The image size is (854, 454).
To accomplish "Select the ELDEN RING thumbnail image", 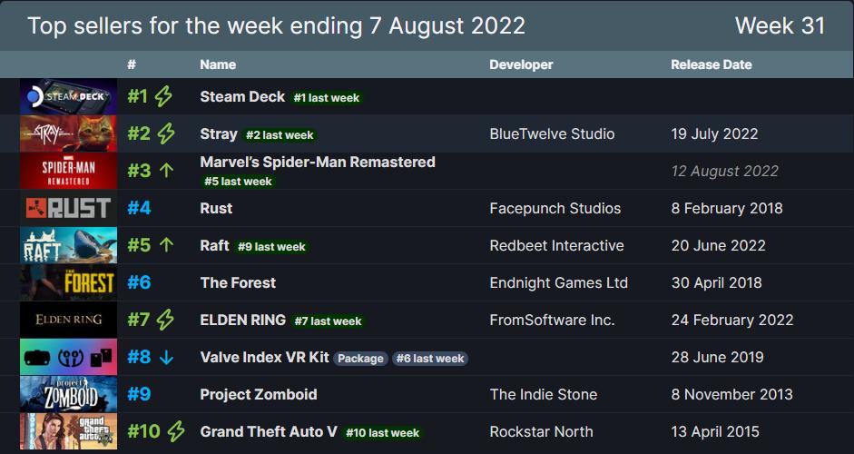I will pyautogui.click(x=68, y=320).
